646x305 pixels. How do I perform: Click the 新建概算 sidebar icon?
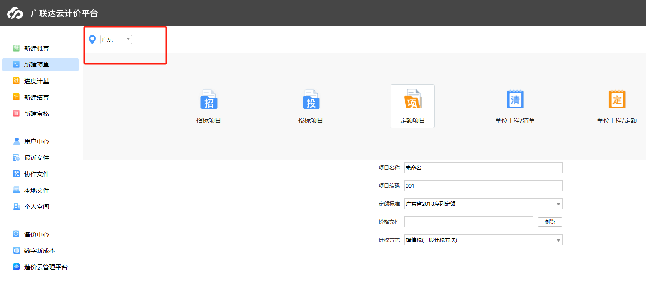(16, 48)
